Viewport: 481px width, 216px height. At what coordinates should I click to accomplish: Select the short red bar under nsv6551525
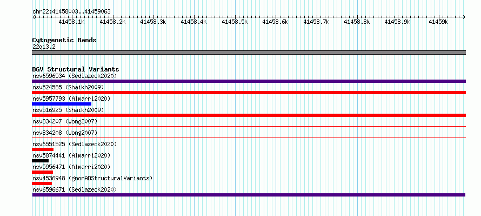(x=43, y=149)
